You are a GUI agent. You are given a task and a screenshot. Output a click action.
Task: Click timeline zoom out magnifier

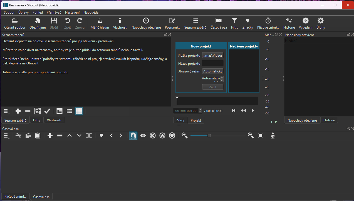tap(184, 135)
